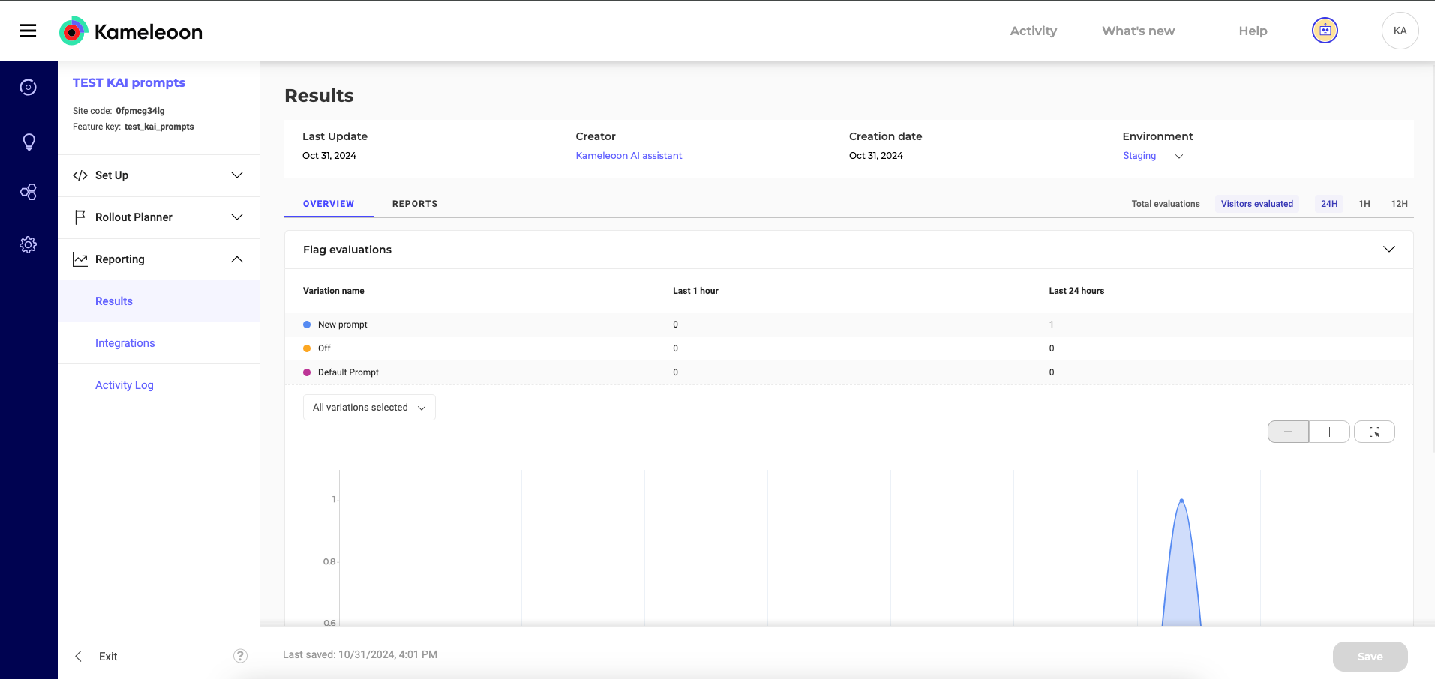Click the Rollout Planner flag icon

80,217
